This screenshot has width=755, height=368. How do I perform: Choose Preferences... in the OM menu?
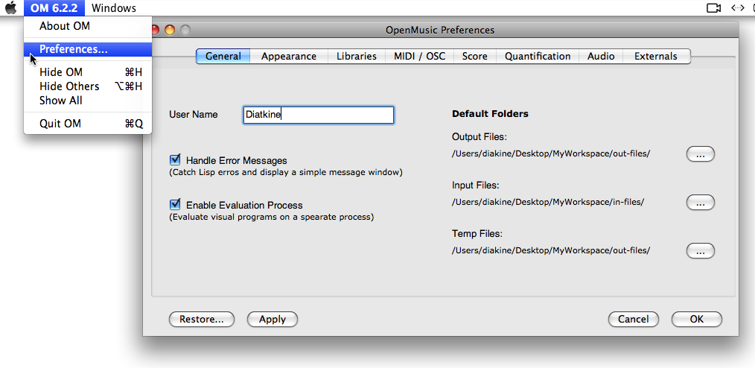88,49
